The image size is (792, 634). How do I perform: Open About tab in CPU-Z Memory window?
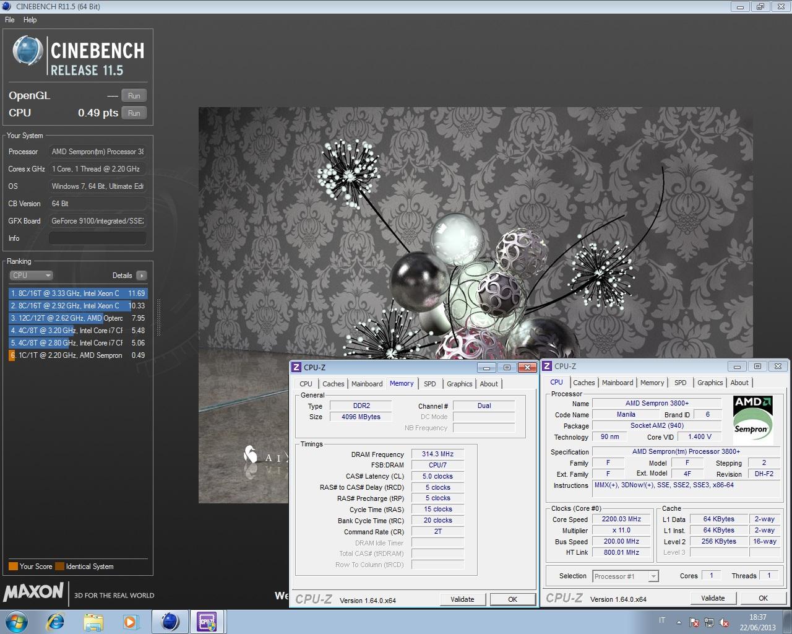coord(489,384)
